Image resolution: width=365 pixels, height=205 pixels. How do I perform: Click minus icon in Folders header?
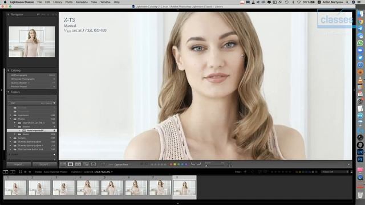51,92
